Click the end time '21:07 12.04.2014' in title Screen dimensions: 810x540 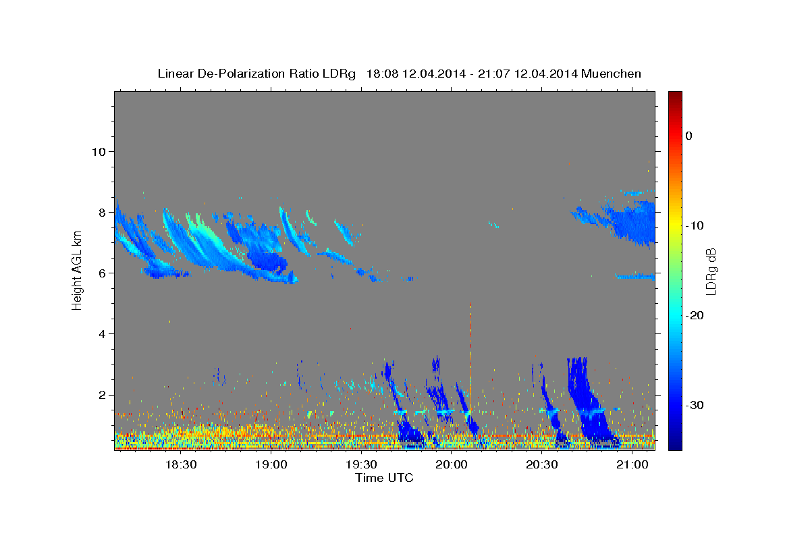tap(528, 74)
